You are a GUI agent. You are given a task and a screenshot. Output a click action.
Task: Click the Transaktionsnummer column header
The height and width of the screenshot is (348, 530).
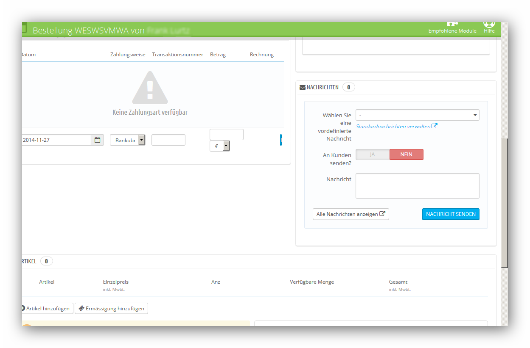(x=178, y=55)
